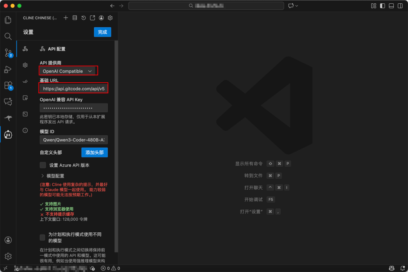
Task: Open Source Control view with badge 2
Action: point(8,53)
